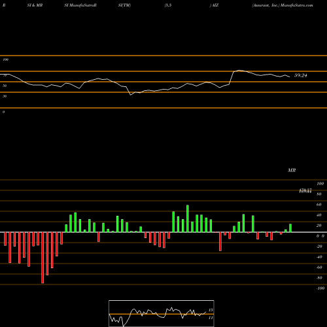Click the MR axis label 80
Image resolution: width=327 pixels, height=327 pixels.
click(318, 194)
